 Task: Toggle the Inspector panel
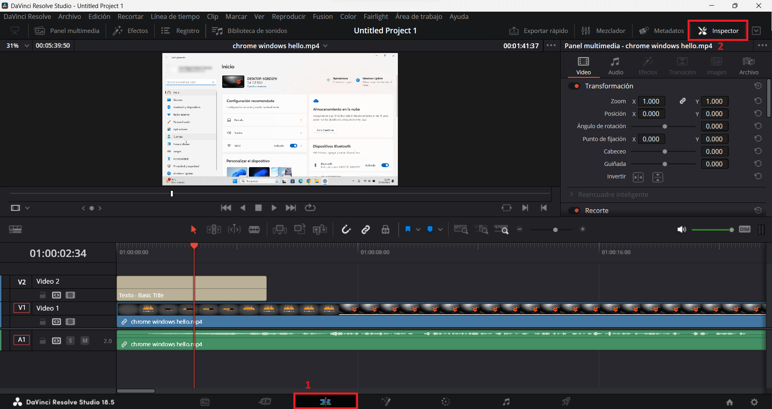coord(718,31)
